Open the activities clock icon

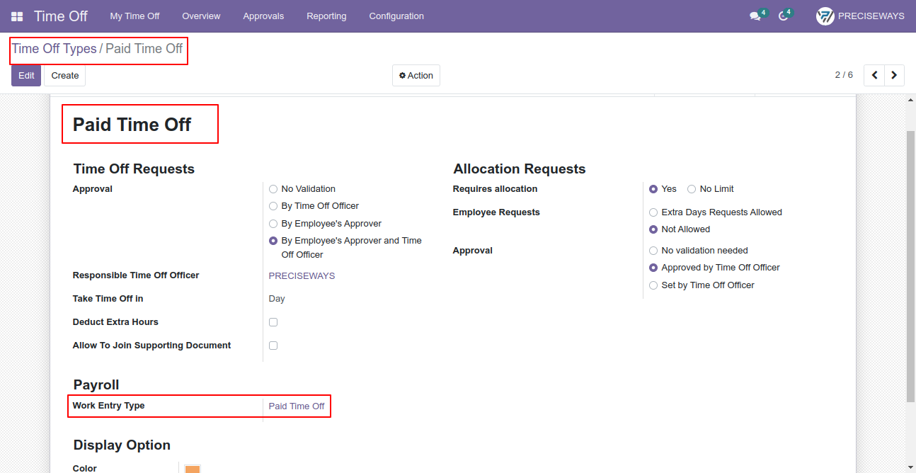tap(783, 16)
